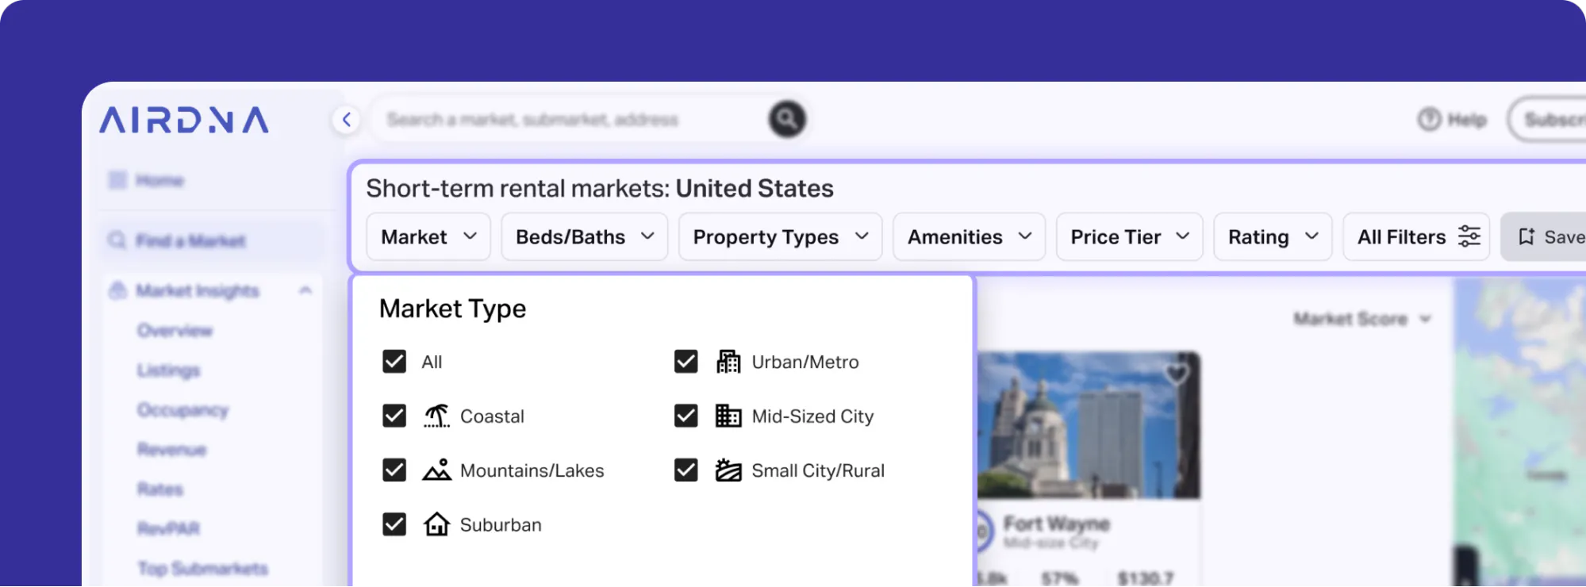Click the Small City/Rural field icon

pyautogui.click(x=728, y=470)
